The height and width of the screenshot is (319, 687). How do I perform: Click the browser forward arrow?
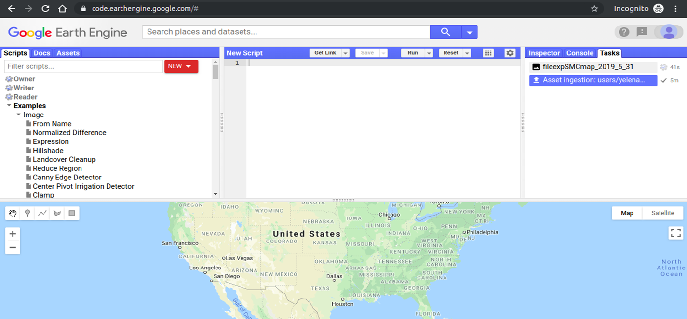[28, 9]
